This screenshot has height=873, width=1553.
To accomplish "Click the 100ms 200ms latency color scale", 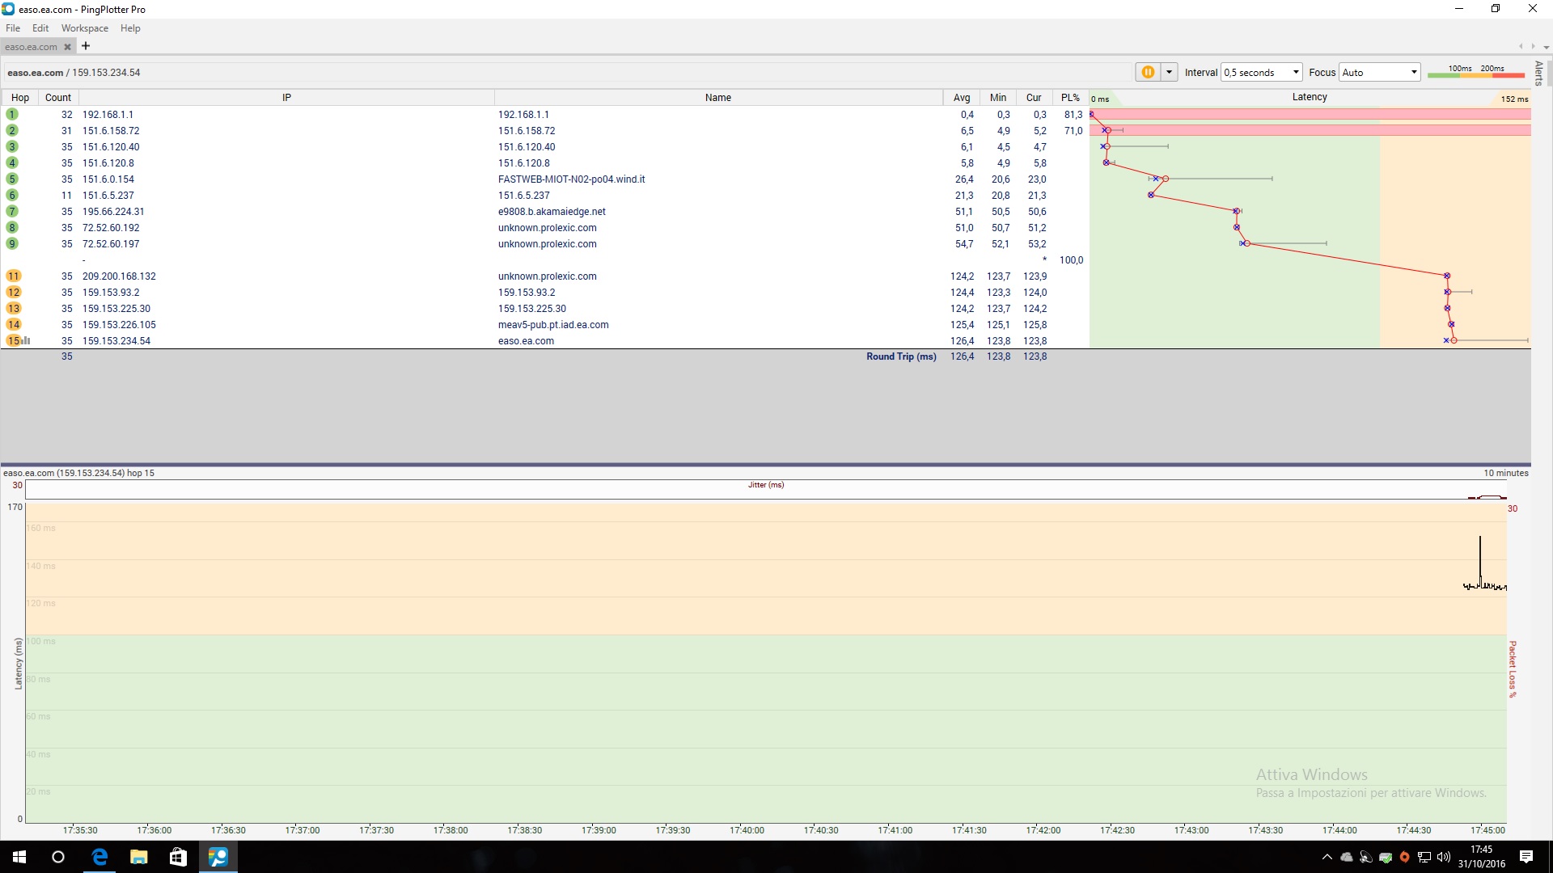I will 1476,72.
